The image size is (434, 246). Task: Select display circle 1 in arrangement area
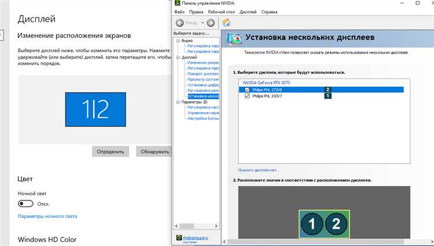click(312, 223)
